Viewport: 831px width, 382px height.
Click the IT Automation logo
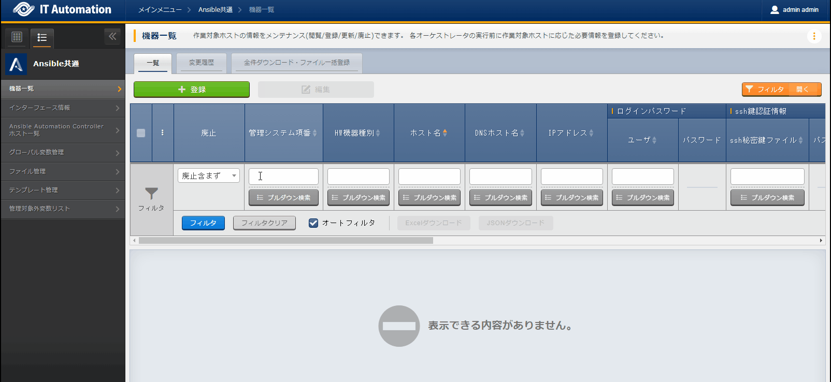pos(63,9)
